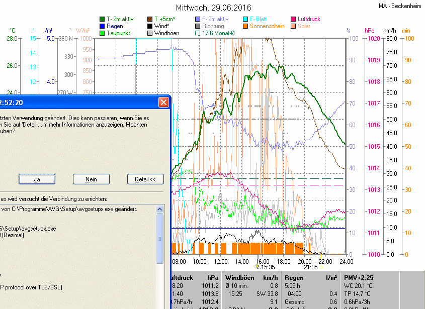Viewport: 425px width, 309px height.
Task: Click the pink Luftdruck legend square
Action: click(293, 19)
